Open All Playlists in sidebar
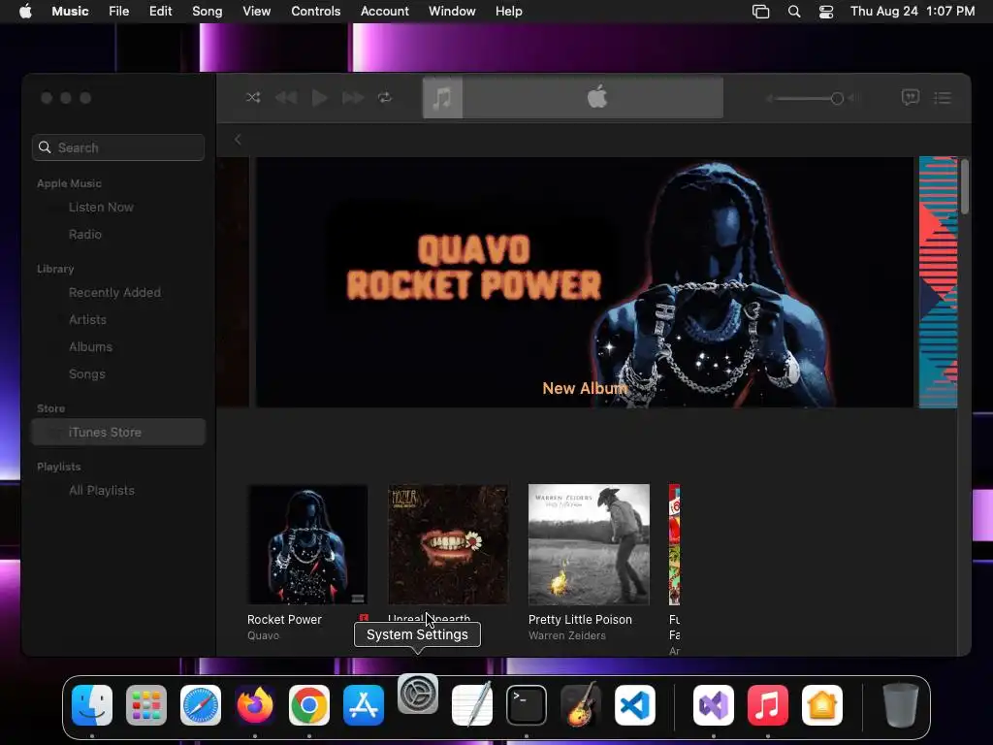 click(x=101, y=490)
